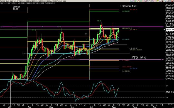Select the orange diagonal pencil tool icon
The height and width of the screenshot is (108, 174).
[x=138, y=1]
